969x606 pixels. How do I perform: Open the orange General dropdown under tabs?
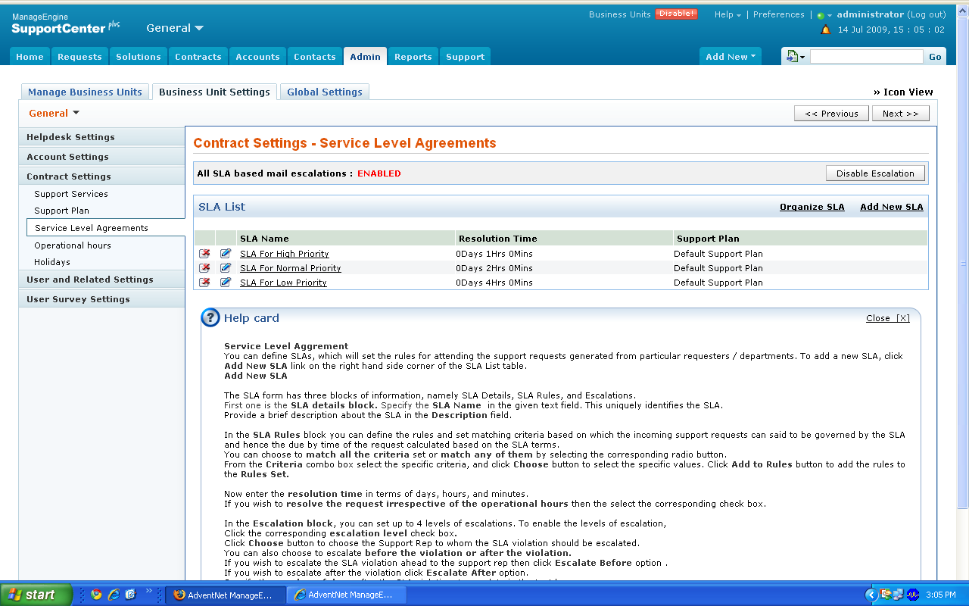click(x=54, y=113)
